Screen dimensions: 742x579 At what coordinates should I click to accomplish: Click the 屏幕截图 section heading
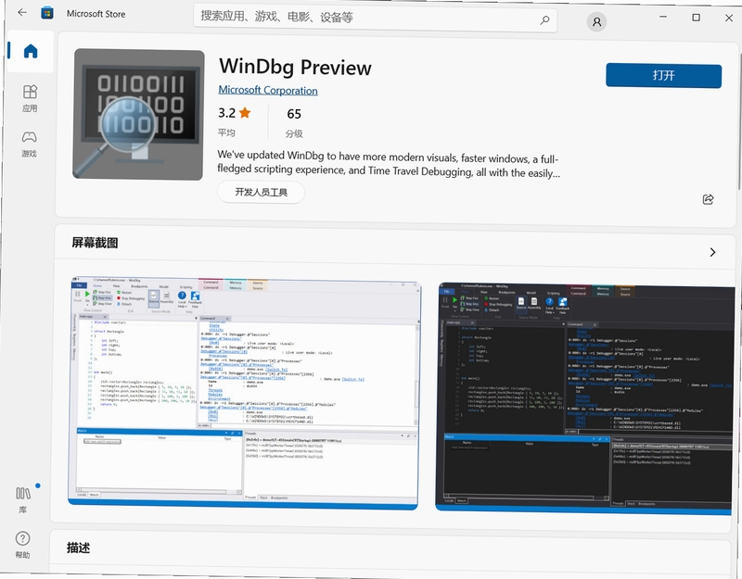pyautogui.click(x=95, y=243)
